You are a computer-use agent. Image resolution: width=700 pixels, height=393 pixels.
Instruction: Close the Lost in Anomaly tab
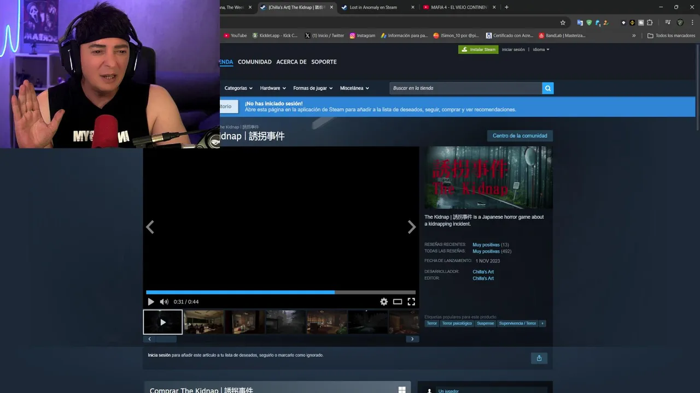pyautogui.click(x=412, y=8)
